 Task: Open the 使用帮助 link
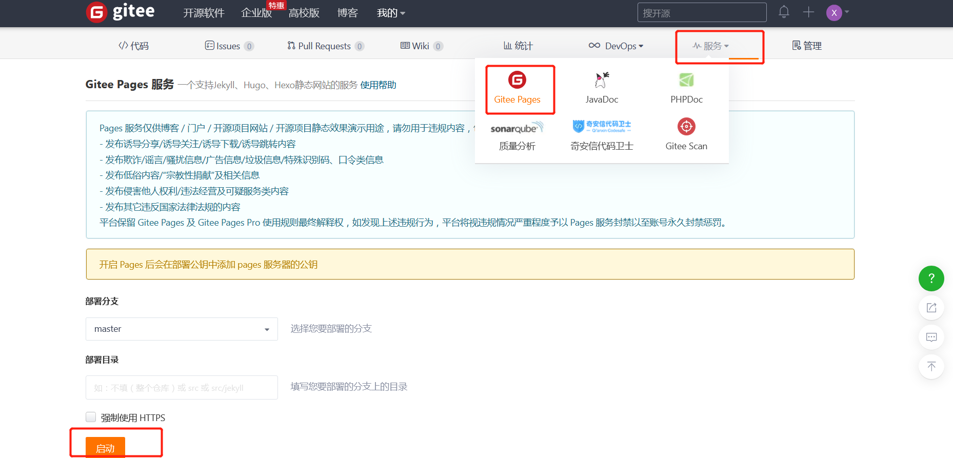378,85
